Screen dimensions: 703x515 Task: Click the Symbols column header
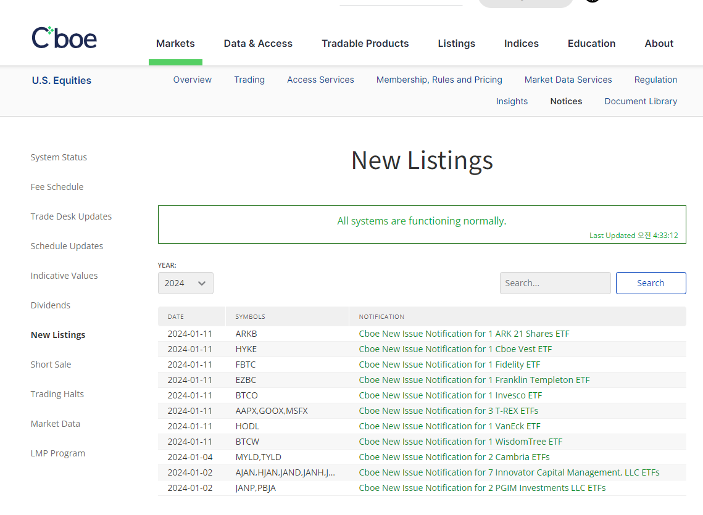pos(250,316)
